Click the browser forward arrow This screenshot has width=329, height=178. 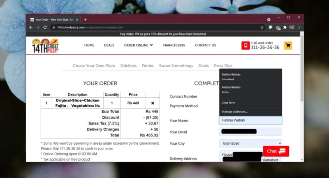(38, 27)
